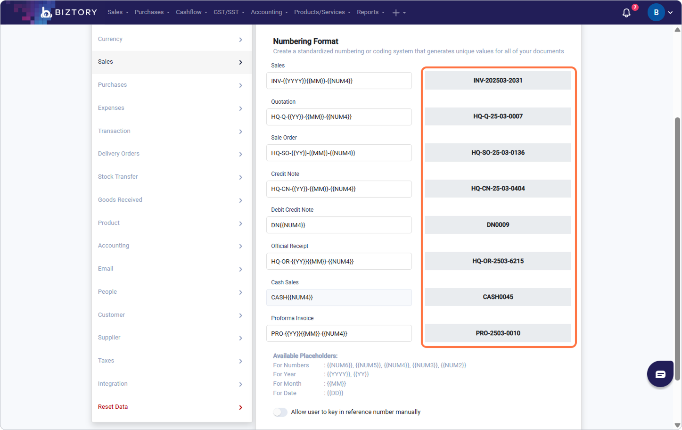The width and height of the screenshot is (682, 430).
Task: Click the Reset Data option
Action: [172, 407]
